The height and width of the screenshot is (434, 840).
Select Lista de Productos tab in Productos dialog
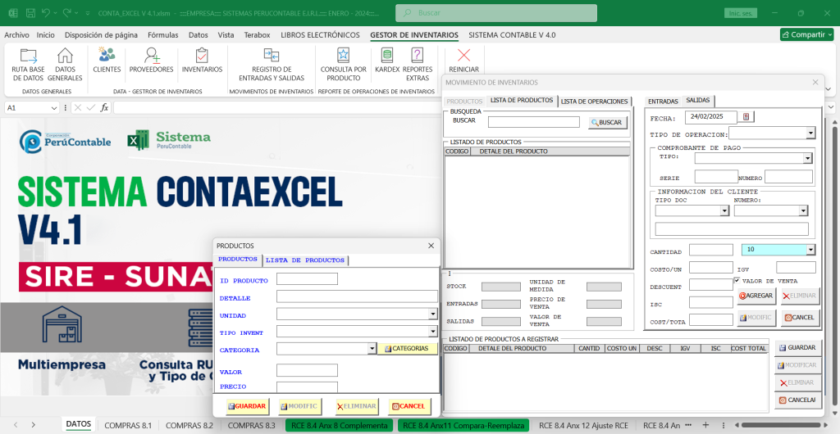[x=305, y=260]
